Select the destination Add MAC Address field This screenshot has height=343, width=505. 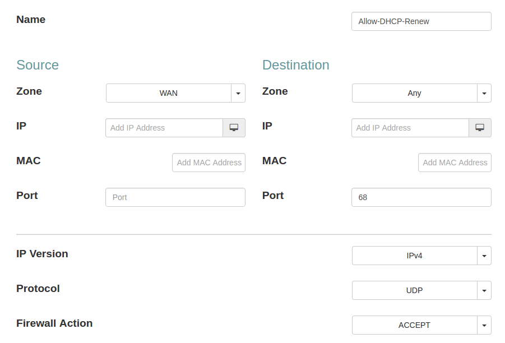coord(455,163)
